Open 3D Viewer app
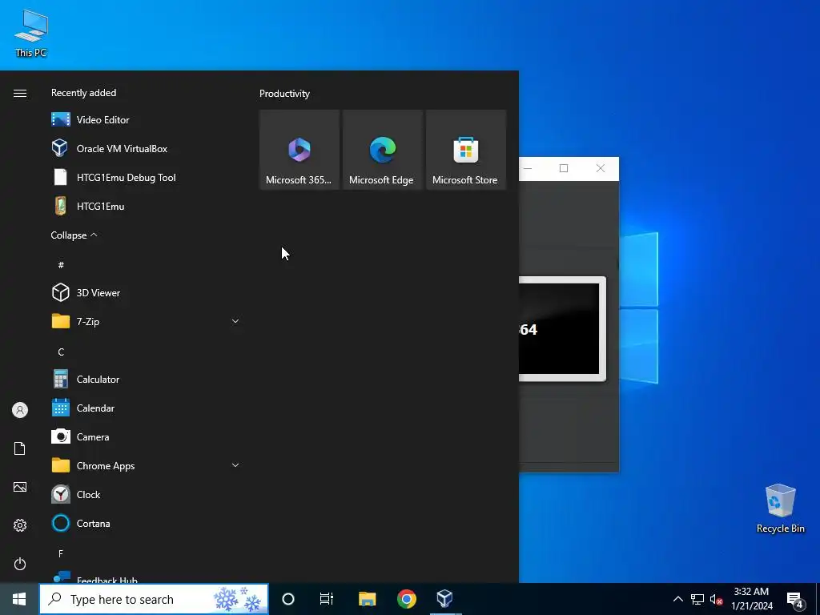This screenshot has height=615, width=820. (x=146, y=293)
